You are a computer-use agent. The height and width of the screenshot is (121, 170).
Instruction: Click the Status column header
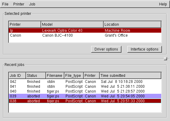click(36, 76)
